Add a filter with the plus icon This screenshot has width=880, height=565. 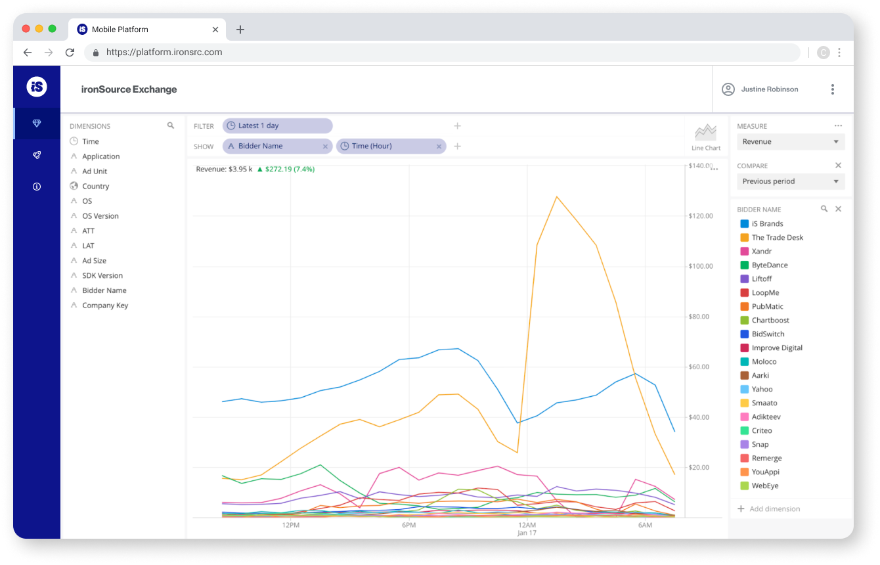(x=458, y=126)
